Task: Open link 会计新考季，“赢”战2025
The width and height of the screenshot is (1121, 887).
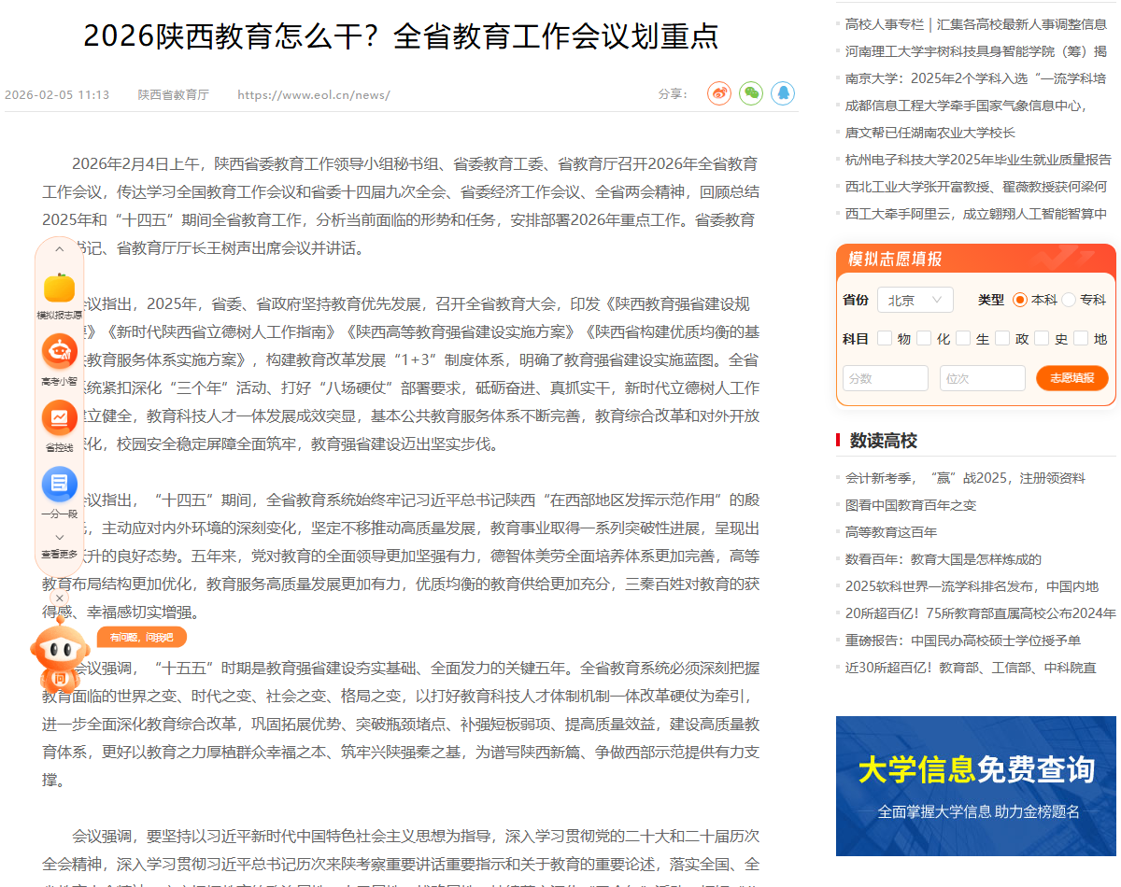Action: click(965, 478)
